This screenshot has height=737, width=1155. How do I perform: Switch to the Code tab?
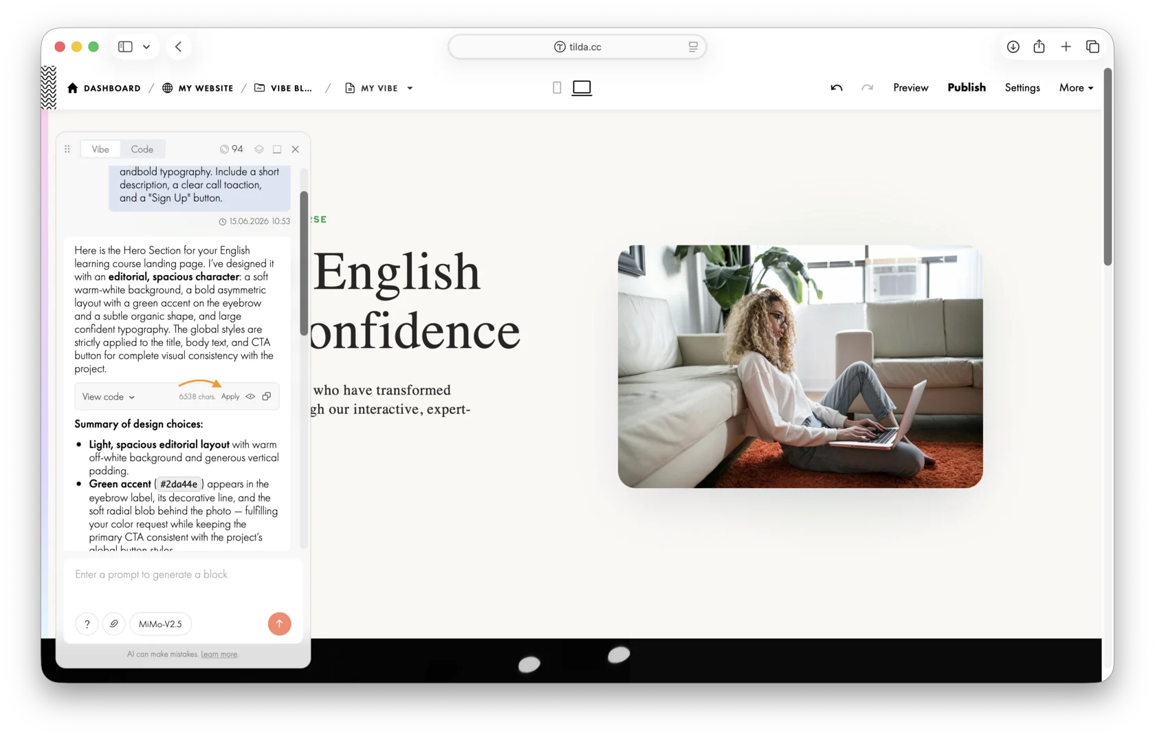pyautogui.click(x=142, y=149)
